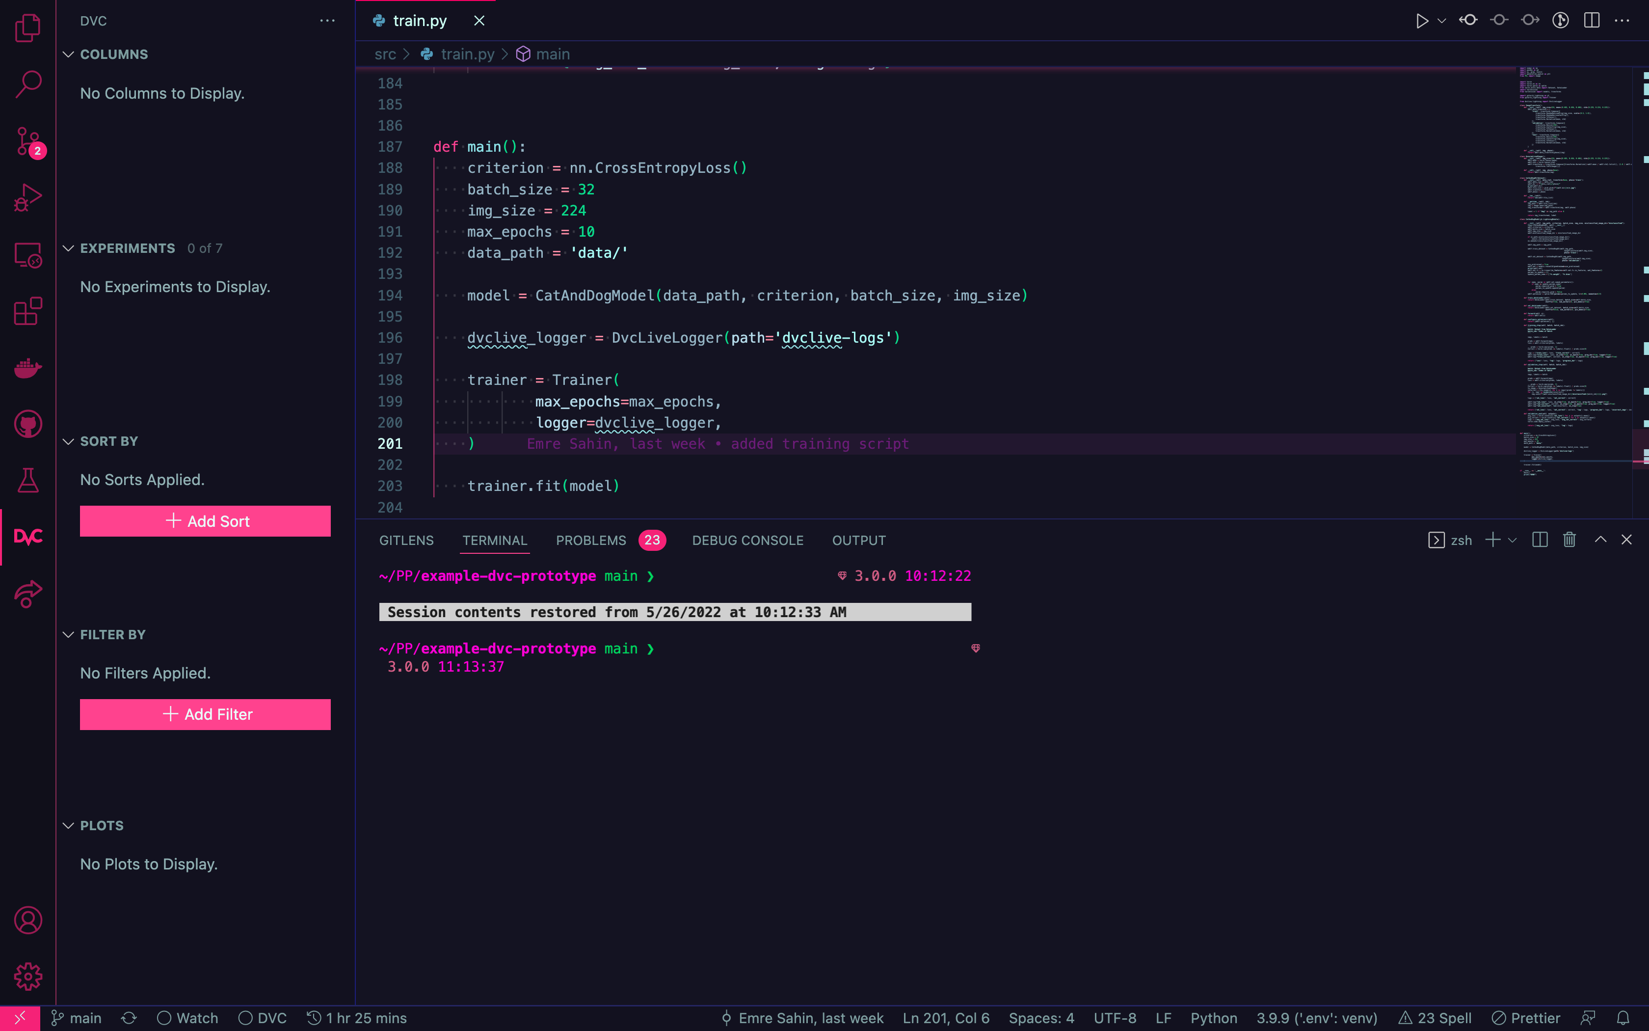
Task: Kill terminal with trash icon
Action: coord(1569,540)
